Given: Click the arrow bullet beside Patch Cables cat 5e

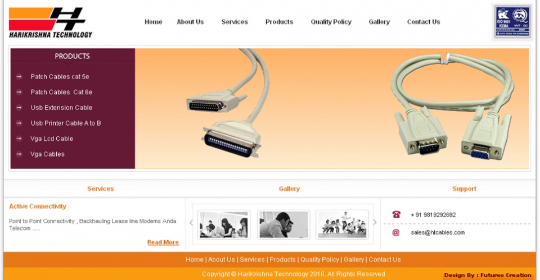Looking at the screenshot, I should coord(19,77).
